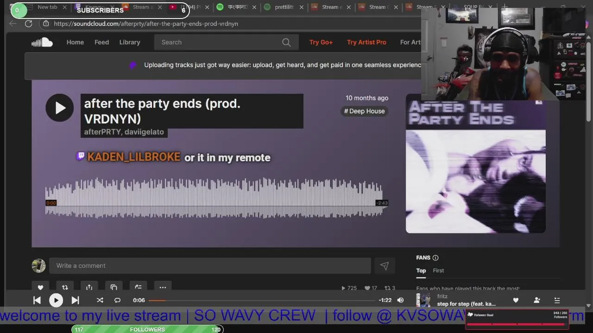The width and height of the screenshot is (593, 333).
Task: Click the search magnifier icon
Action: (x=286, y=42)
